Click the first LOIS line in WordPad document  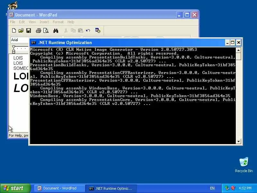click(18, 58)
